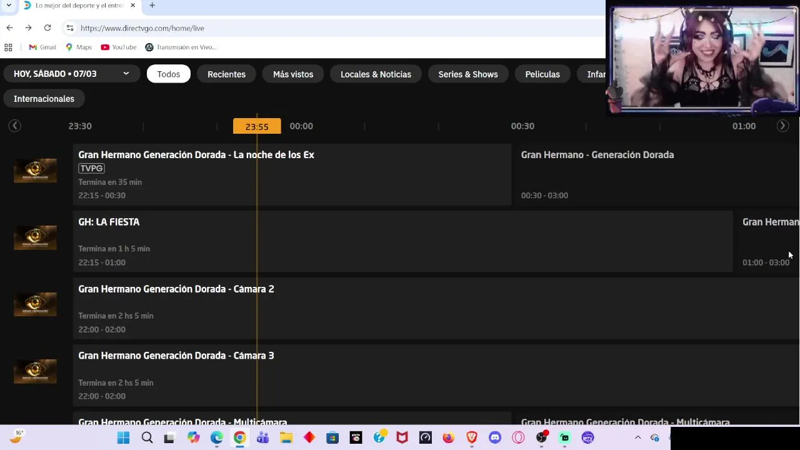Launch Copilot from the taskbar
This screenshot has width=800, height=450.
click(193, 437)
